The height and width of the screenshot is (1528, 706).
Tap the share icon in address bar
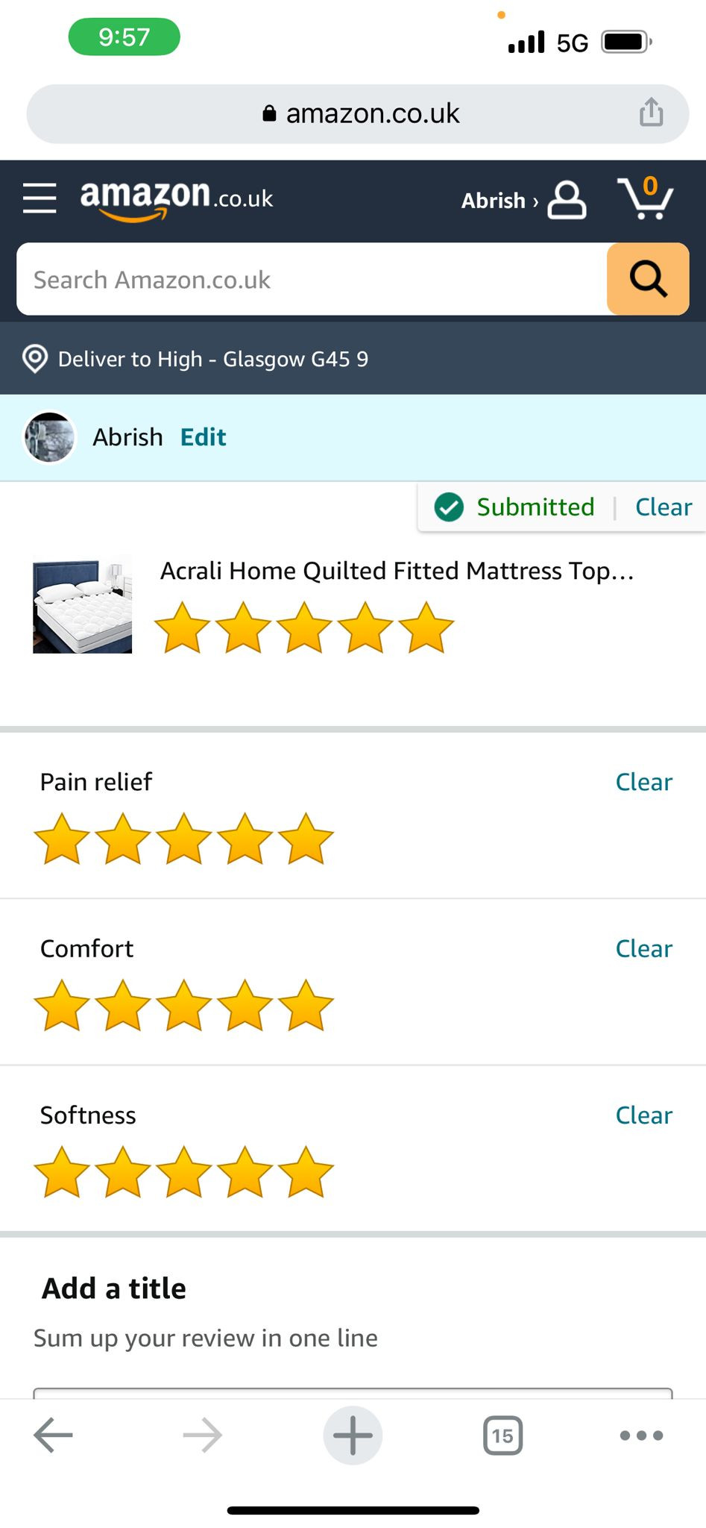pyautogui.click(x=651, y=113)
